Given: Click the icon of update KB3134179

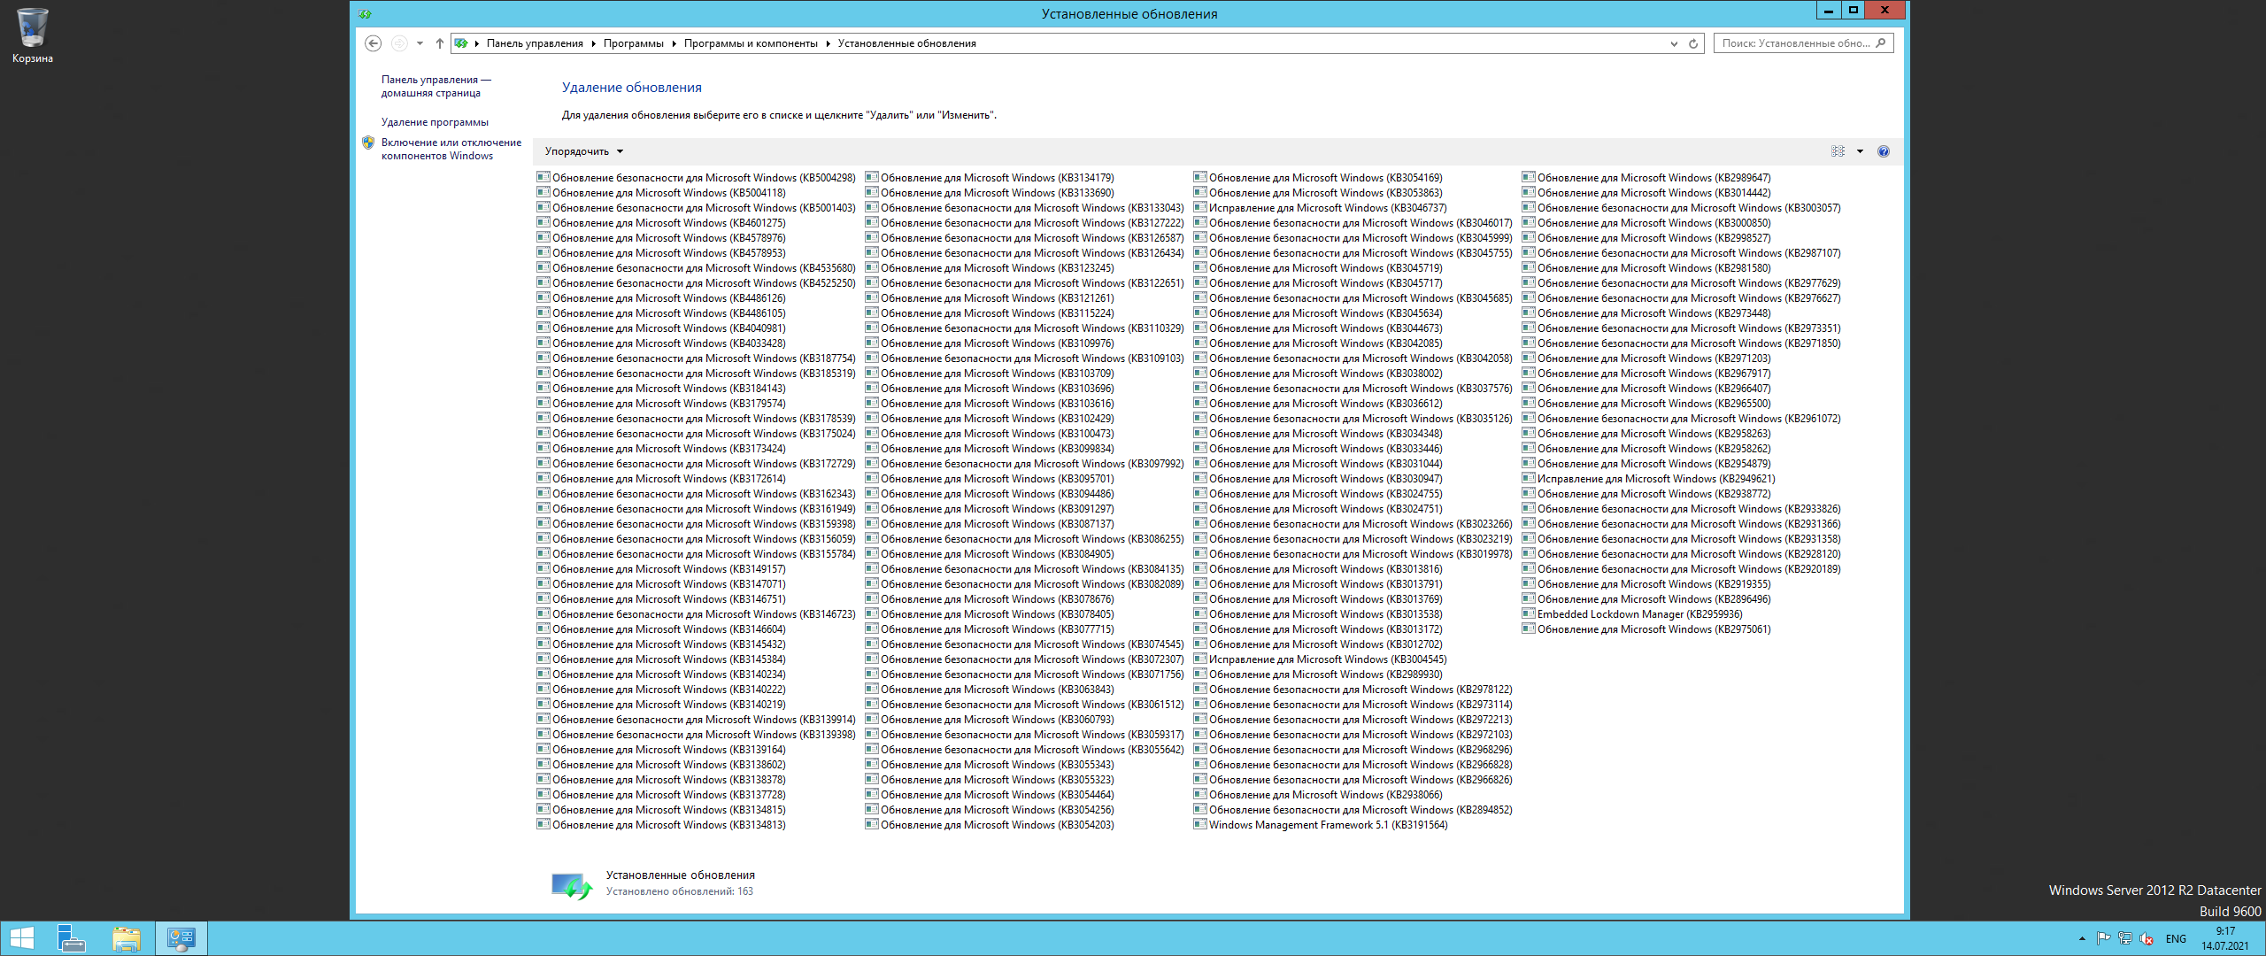Looking at the screenshot, I should (872, 177).
